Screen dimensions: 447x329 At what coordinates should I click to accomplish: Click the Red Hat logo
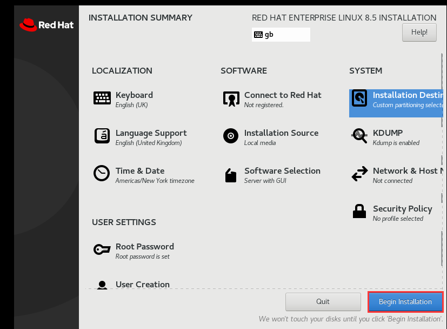(46, 24)
